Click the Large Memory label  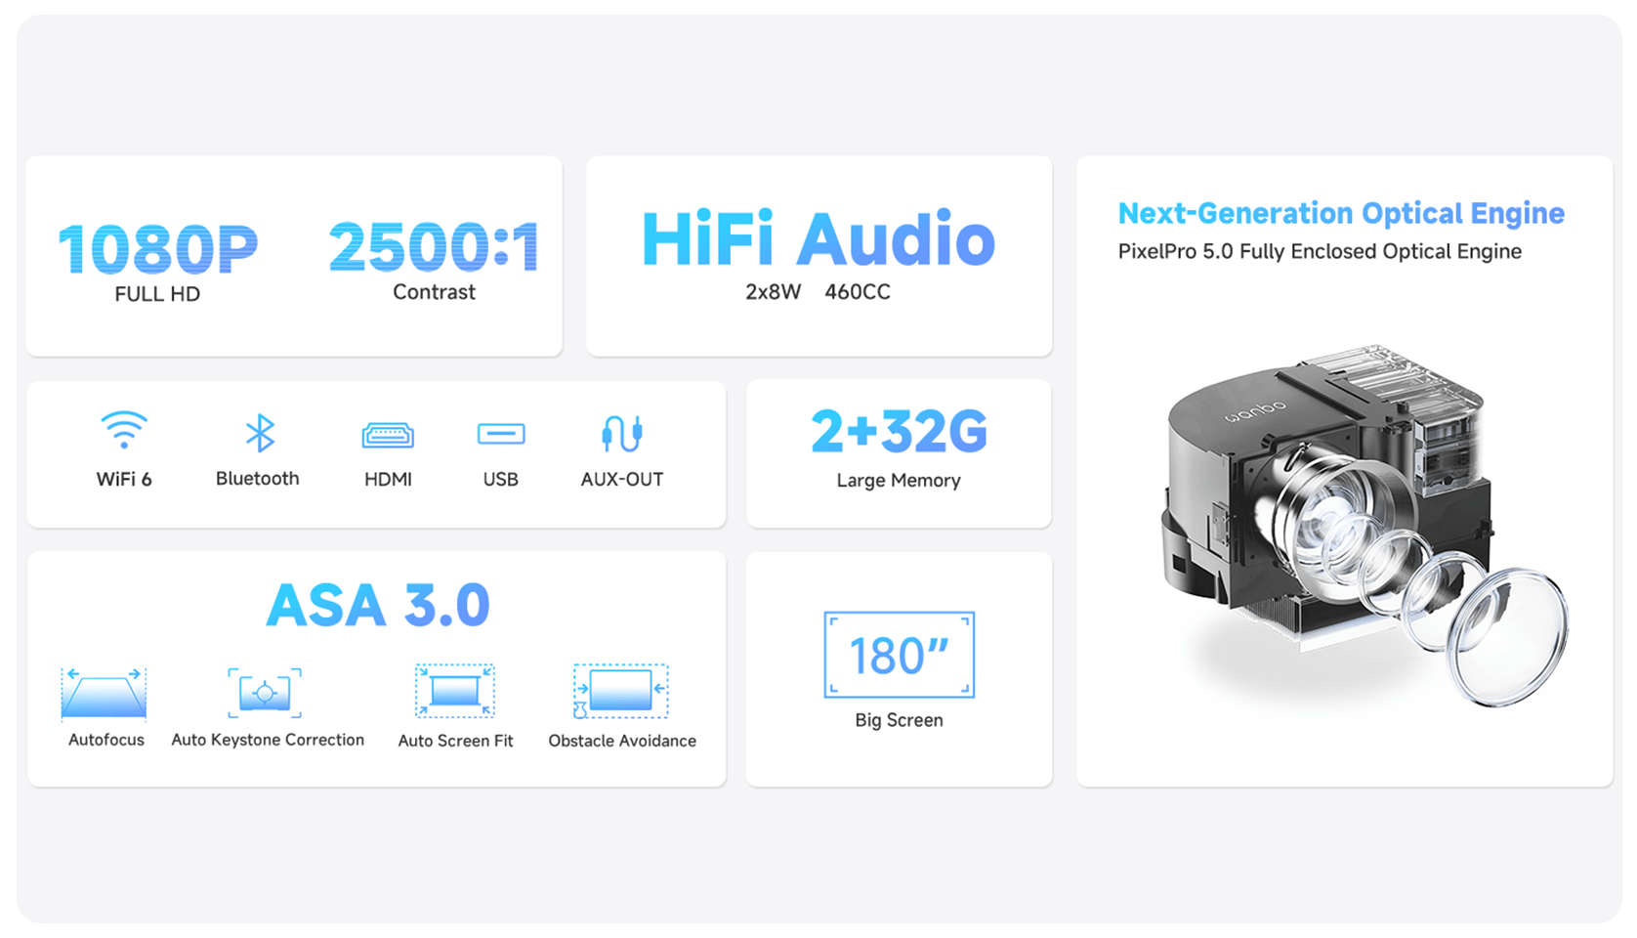point(899,481)
